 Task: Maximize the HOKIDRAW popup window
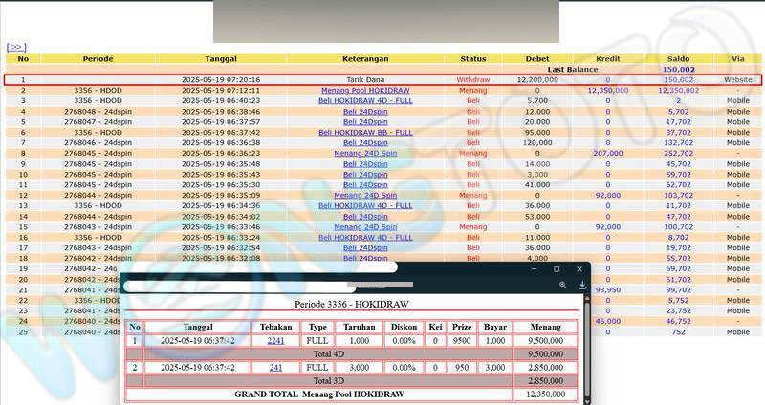coord(557,269)
